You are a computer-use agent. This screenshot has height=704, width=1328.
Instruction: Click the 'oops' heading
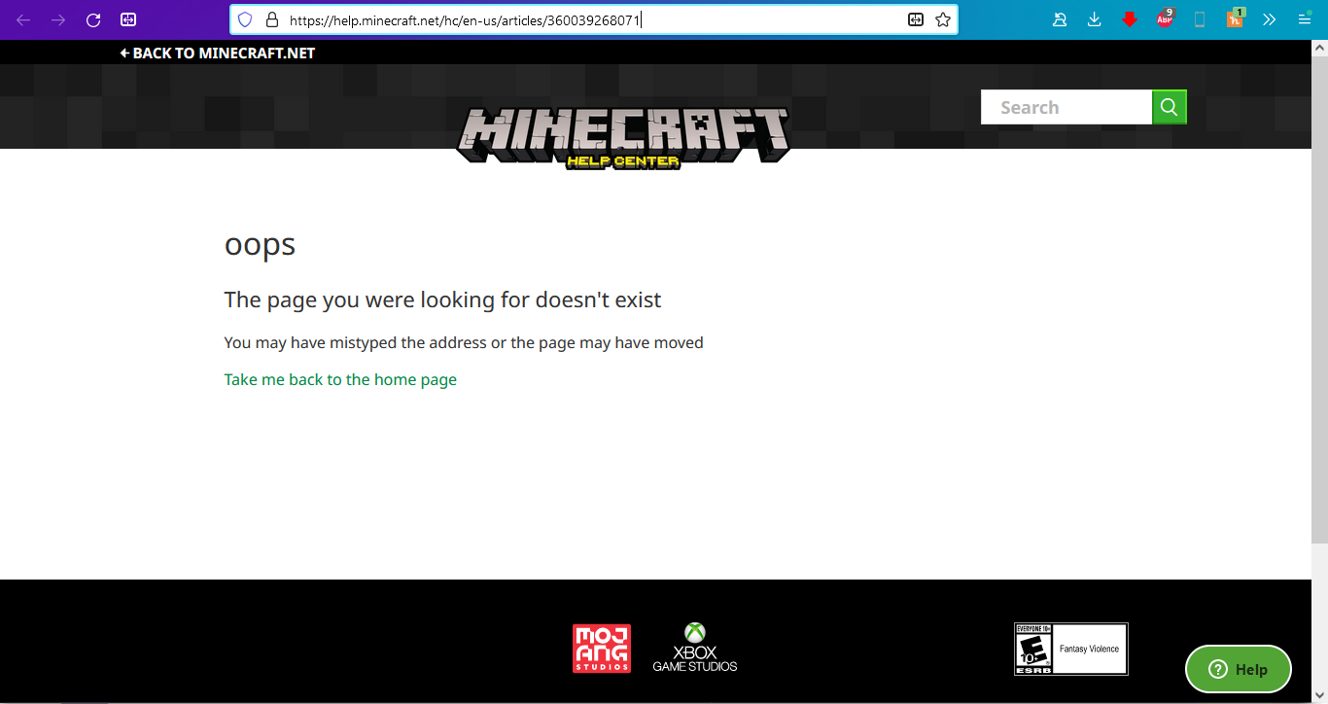click(x=260, y=244)
